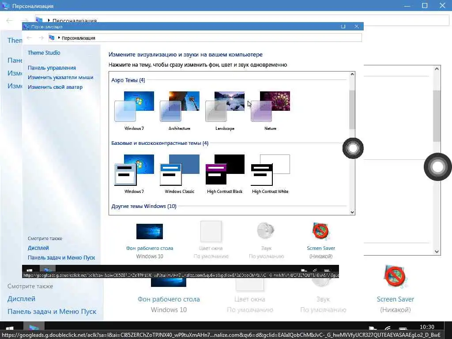Screen dimensions: 452x339
Task: Open Панель задач и Меню Пуск in front window
Action: (x=61, y=257)
